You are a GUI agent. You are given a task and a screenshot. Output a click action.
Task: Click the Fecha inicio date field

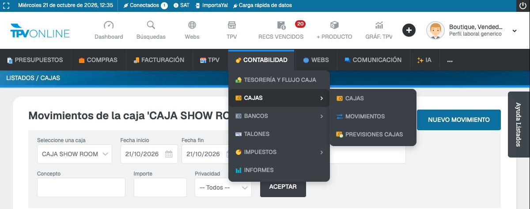point(149,154)
